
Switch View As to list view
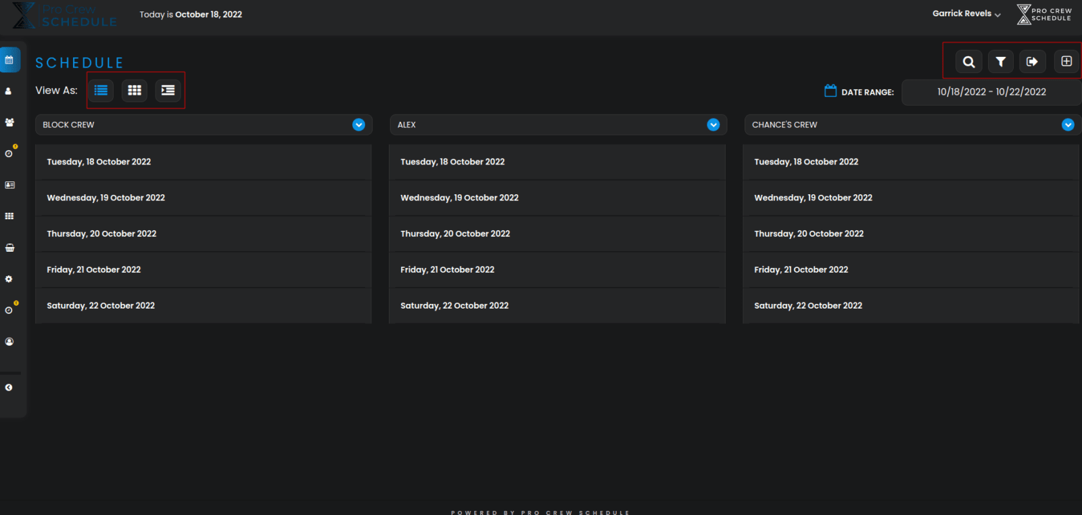pos(101,90)
